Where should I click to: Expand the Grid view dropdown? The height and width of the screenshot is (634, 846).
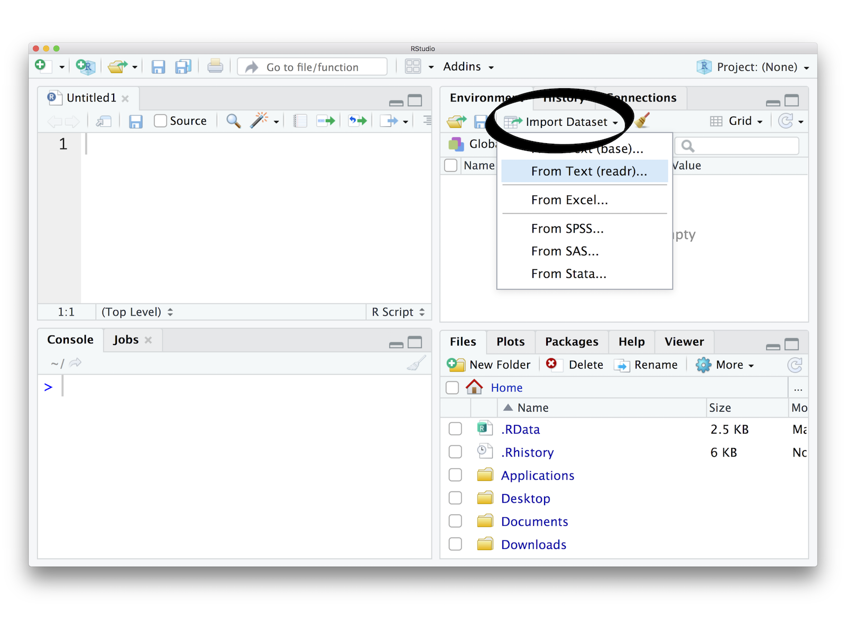(x=738, y=121)
